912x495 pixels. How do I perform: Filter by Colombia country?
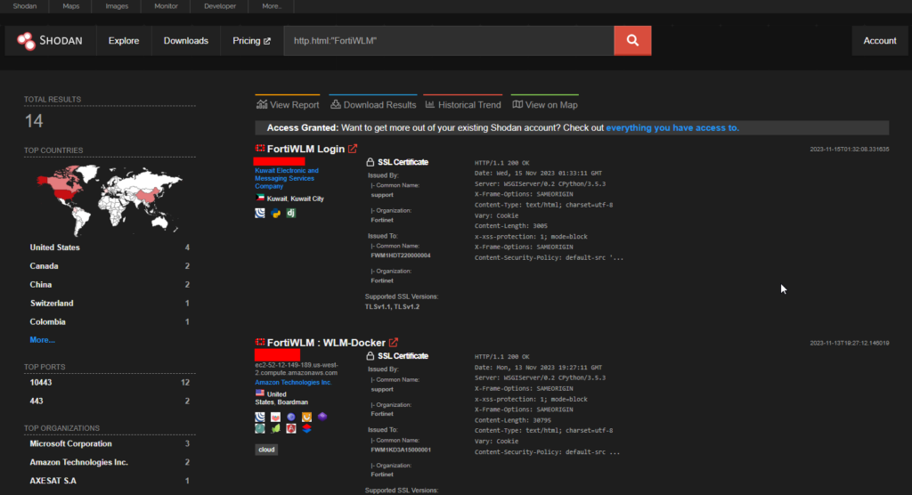(x=110, y=321)
